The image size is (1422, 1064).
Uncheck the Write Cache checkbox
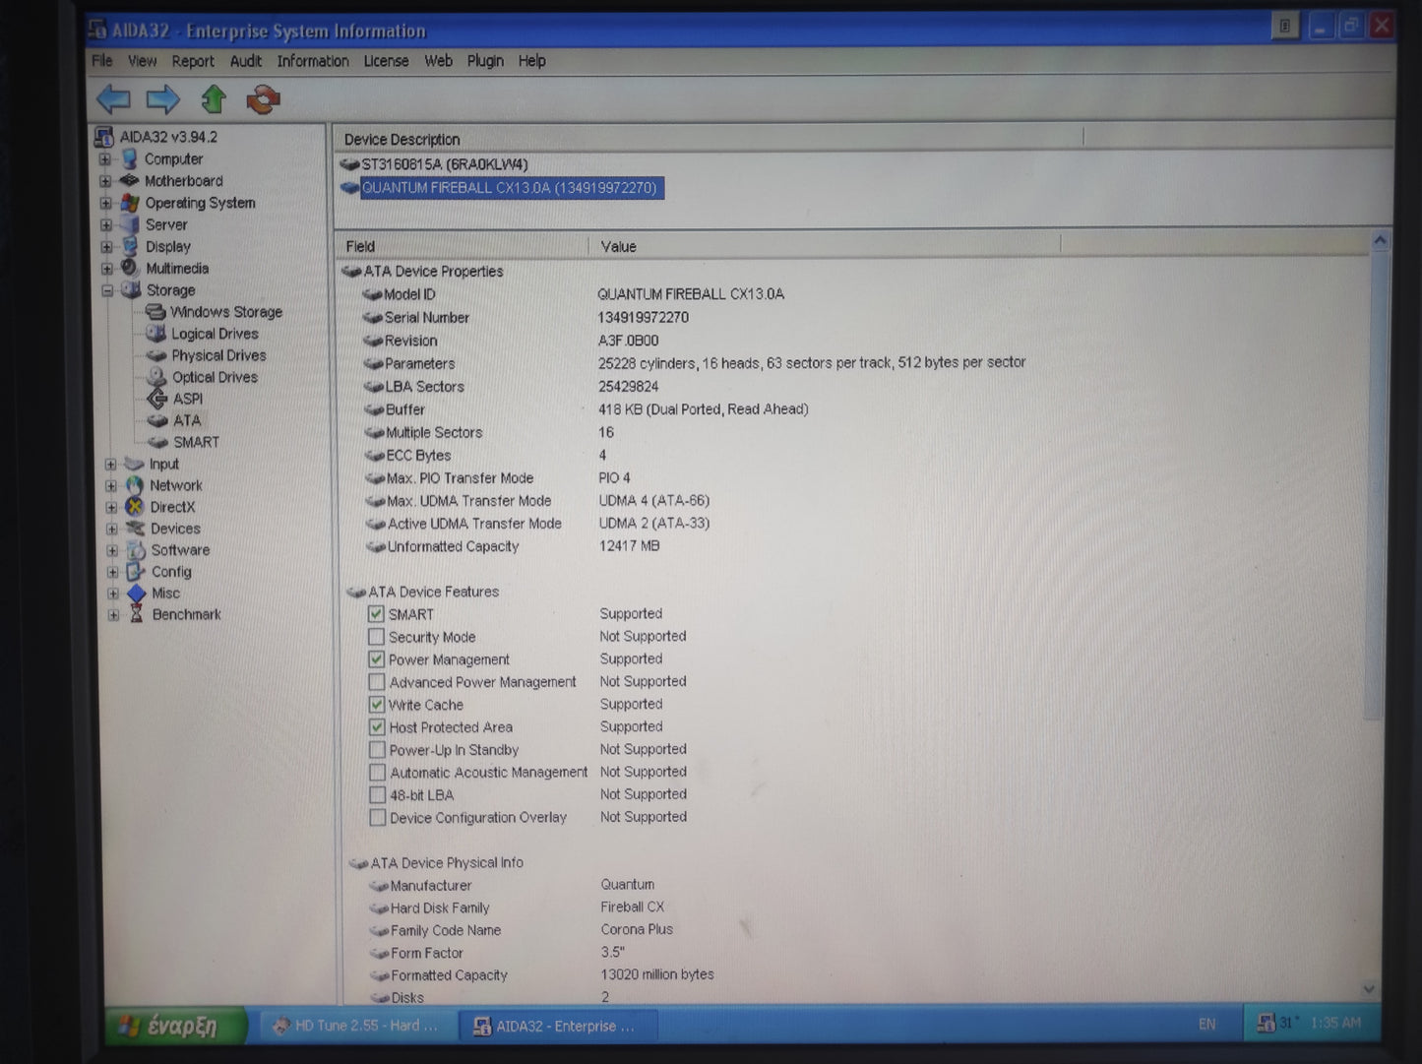coord(377,705)
